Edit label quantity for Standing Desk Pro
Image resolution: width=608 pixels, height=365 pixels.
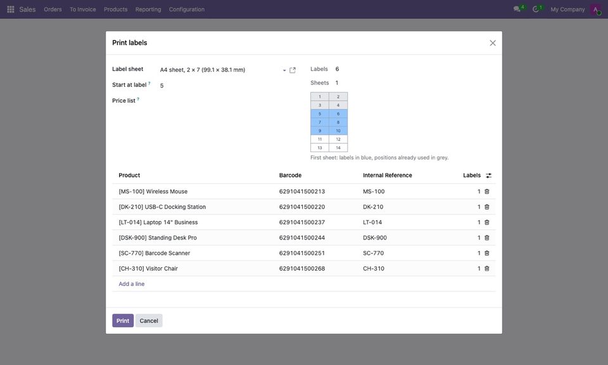click(x=479, y=238)
